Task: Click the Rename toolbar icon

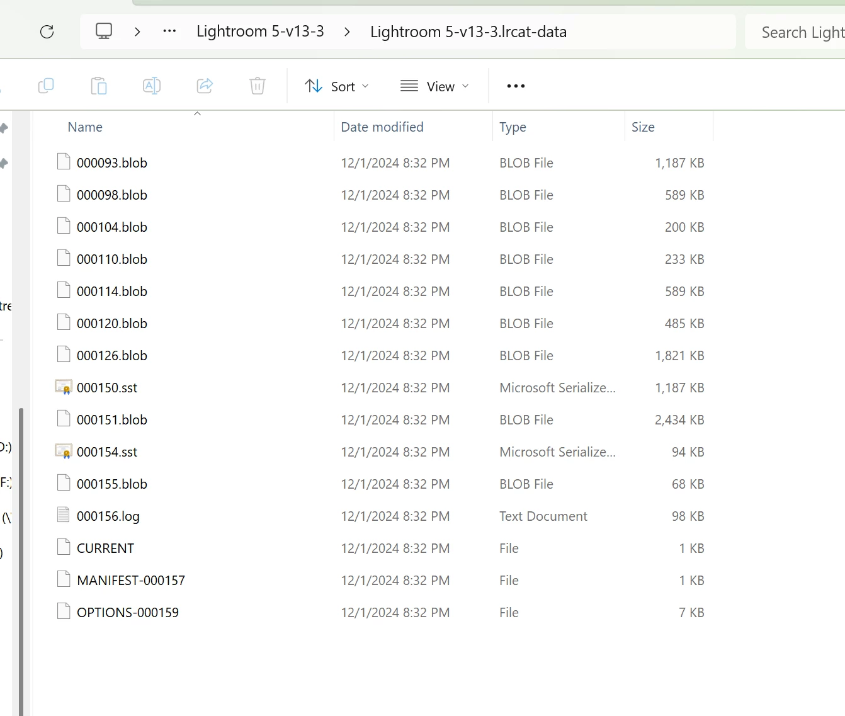Action: point(152,86)
